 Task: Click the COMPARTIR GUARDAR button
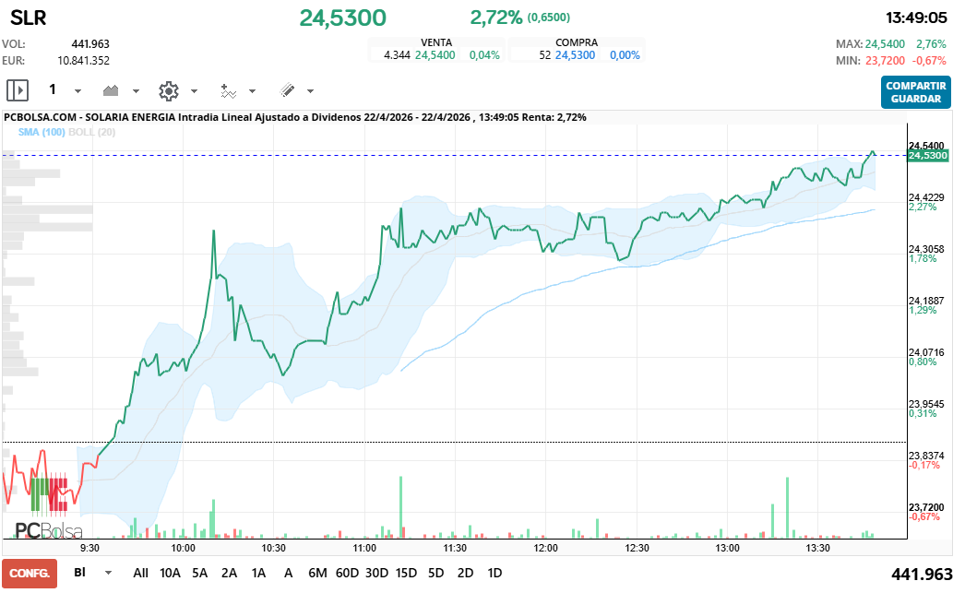(x=915, y=92)
